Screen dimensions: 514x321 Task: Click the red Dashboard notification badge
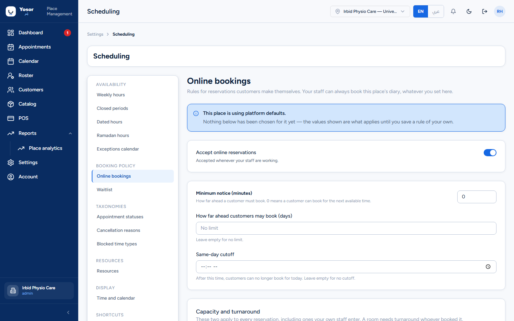(x=67, y=33)
